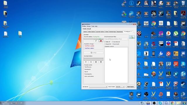Select the Company of Heroes 2 desktop icon

[x=183, y=24]
